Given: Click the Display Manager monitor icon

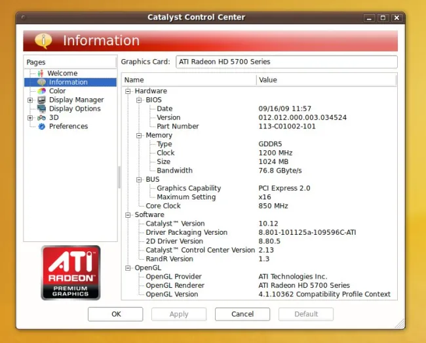Looking at the screenshot, I should [41, 100].
